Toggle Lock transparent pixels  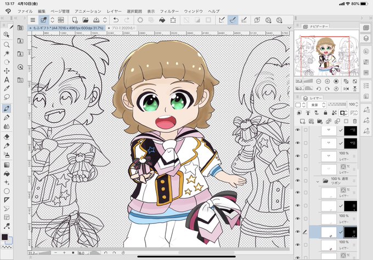(334, 113)
